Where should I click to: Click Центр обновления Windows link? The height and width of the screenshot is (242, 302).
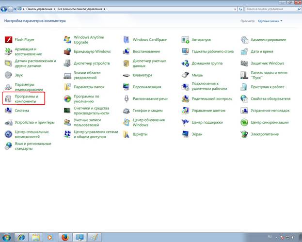[149, 122]
